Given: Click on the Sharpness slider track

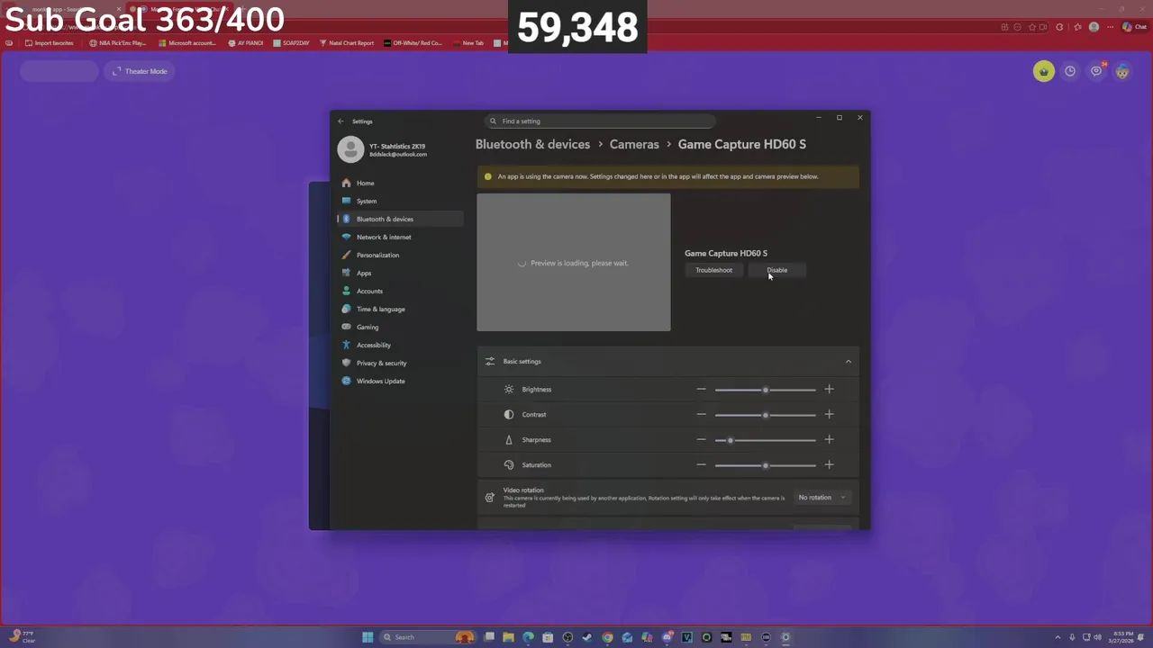Looking at the screenshot, I should pyautogui.click(x=765, y=440).
